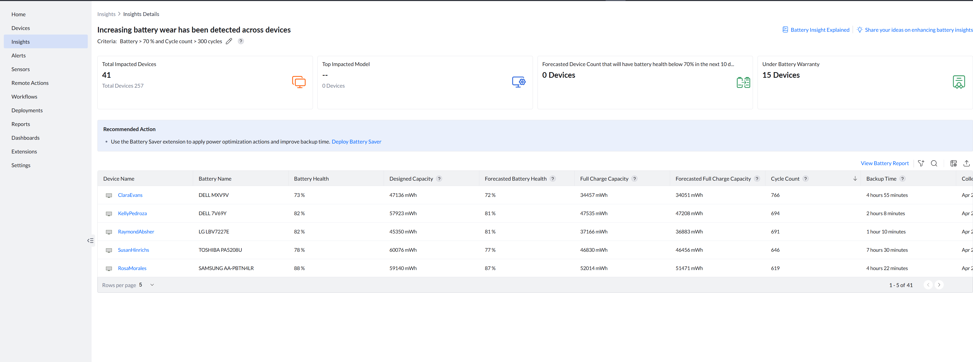Sort by Cycle Count arrow
This screenshot has height=362, width=973.
855,179
